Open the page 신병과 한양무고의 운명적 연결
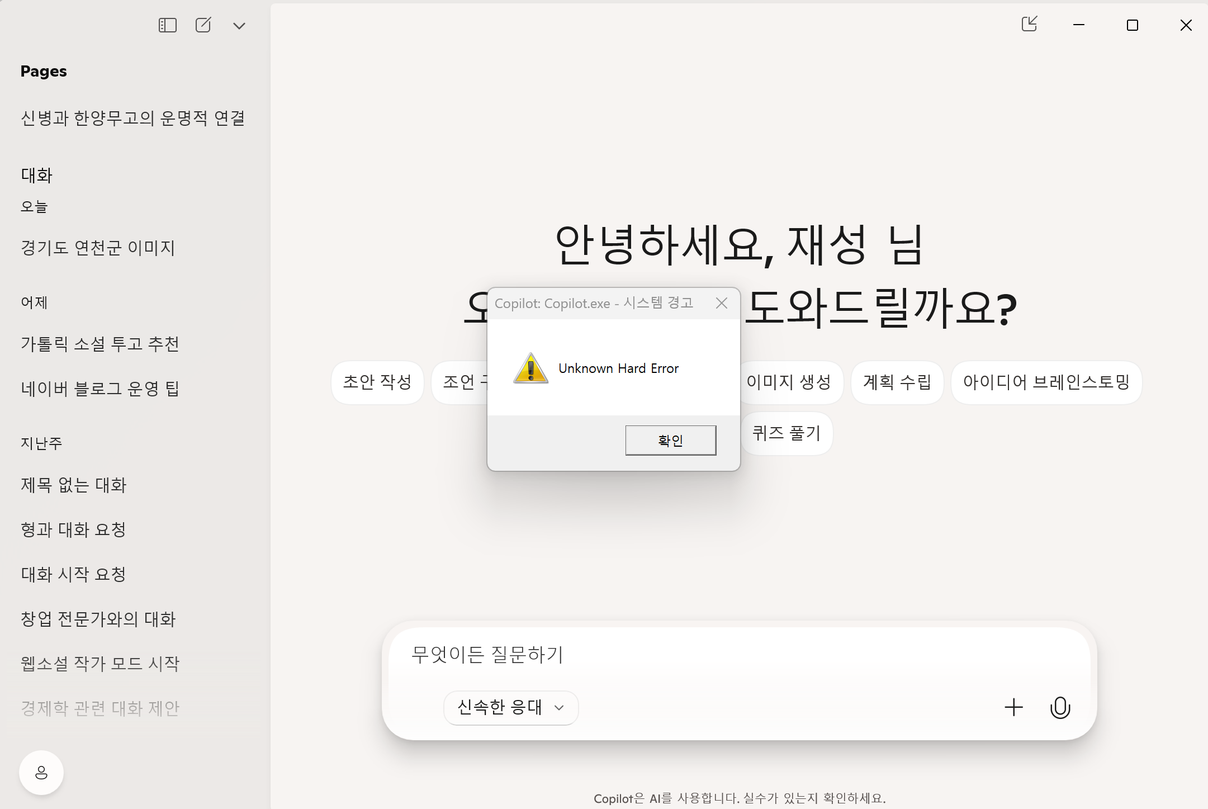The height and width of the screenshot is (809, 1208). click(133, 118)
